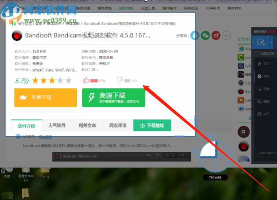
Task: Open 媒体制作 in the top navigation
Action: [x=169, y=8]
